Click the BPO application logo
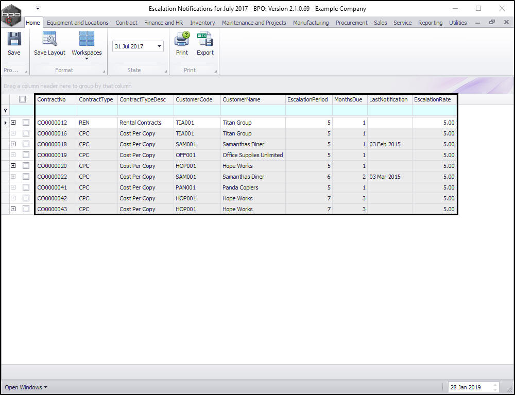This screenshot has height=395, width=515. pyautogui.click(x=11, y=15)
